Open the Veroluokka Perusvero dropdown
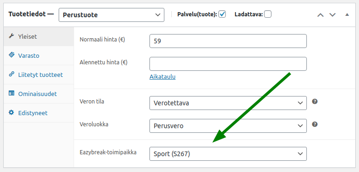Screen dimensions: 359x172 pos(228,126)
